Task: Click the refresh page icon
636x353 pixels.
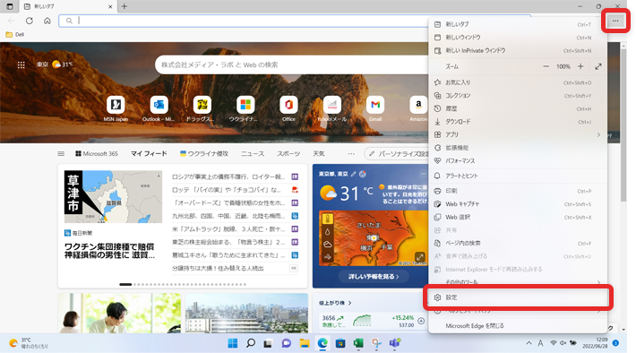Action: click(x=30, y=21)
